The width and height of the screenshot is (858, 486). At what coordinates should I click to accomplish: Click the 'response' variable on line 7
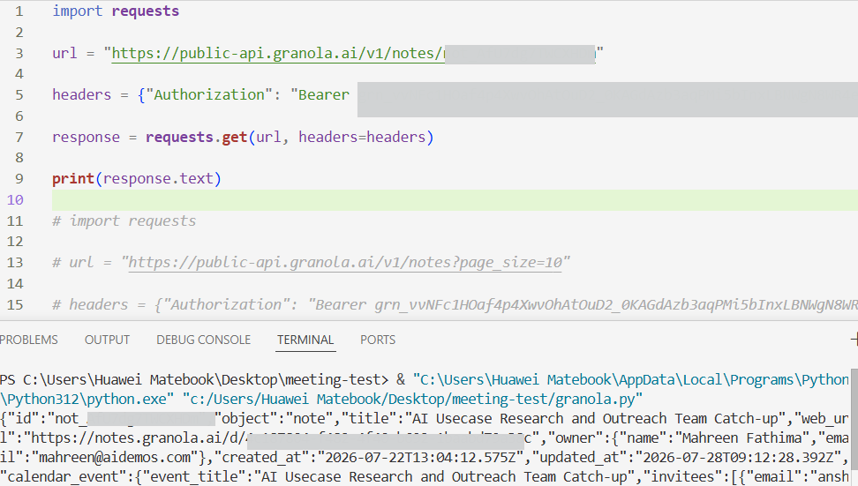click(86, 138)
